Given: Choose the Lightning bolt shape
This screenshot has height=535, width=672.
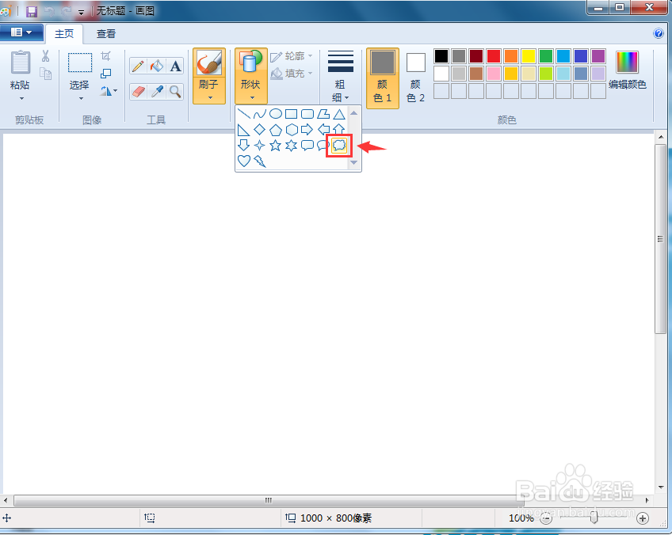Looking at the screenshot, I should coord(259,161).
